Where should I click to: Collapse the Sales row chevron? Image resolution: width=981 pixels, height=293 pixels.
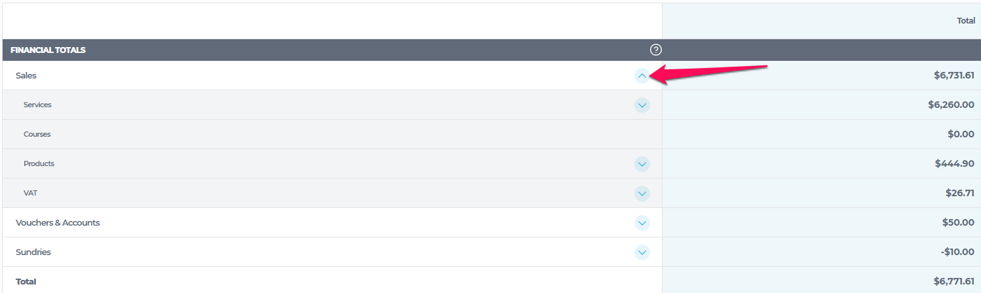[x=642, y=76]
